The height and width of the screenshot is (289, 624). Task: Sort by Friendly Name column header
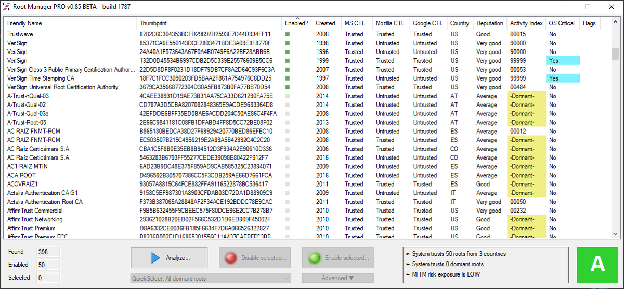[x=71, y=23]
